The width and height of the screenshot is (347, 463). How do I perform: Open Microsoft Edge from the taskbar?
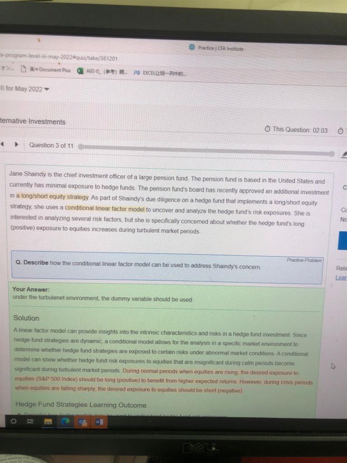65,422
